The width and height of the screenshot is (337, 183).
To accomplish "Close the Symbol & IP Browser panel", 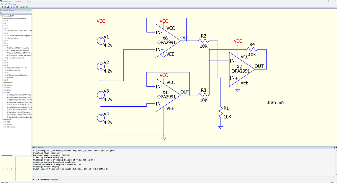I will 31,10.
